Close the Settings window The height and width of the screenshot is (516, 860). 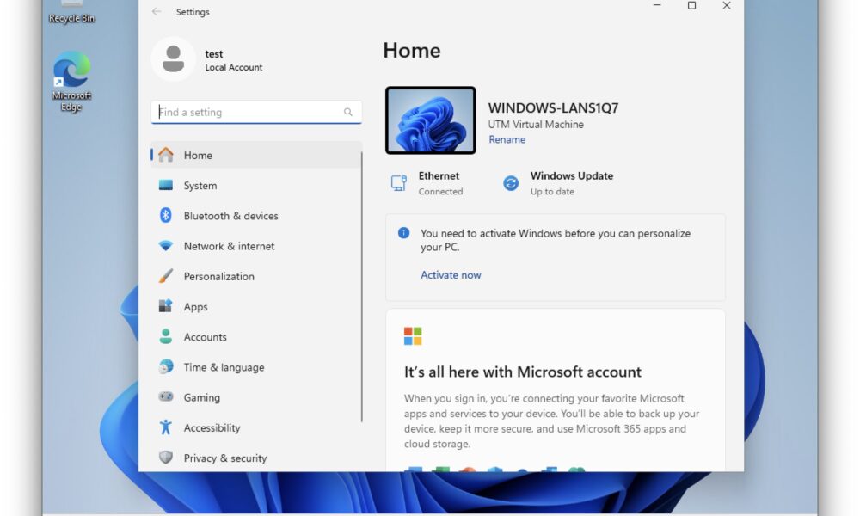click(x=727, y=5)
